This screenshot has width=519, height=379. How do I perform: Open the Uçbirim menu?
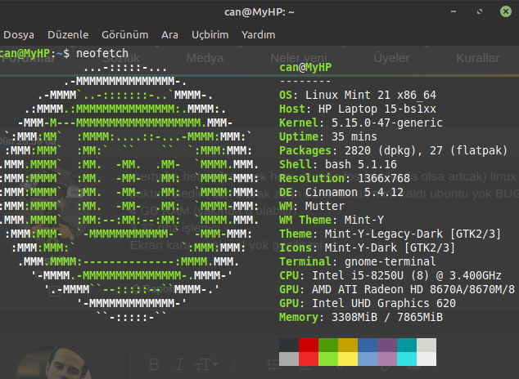[210, 35]
